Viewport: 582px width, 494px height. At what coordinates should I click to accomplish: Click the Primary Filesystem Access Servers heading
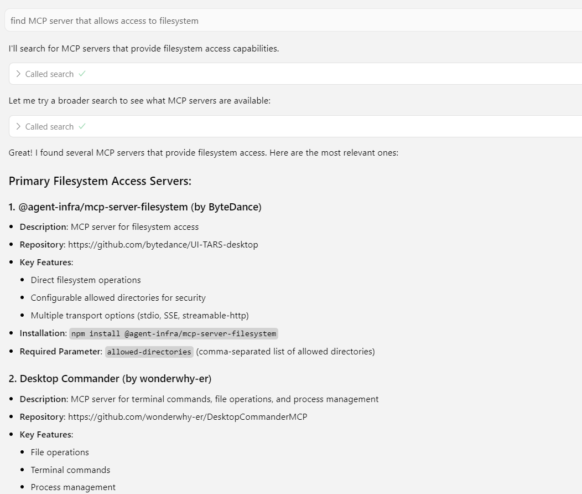[100, 181]
